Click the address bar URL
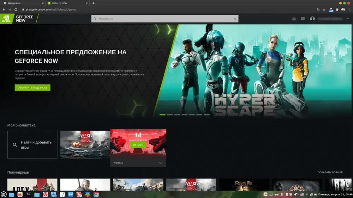The height and width of the screenshot is (198, 353). [x=51, y=10]
